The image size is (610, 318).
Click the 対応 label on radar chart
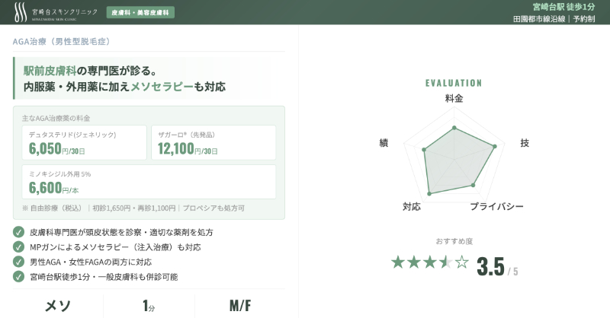point(412,207)
